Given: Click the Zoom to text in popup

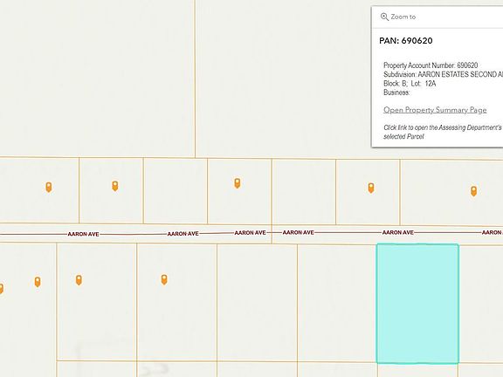Looking at the screenshot, I should pos(403,17).
